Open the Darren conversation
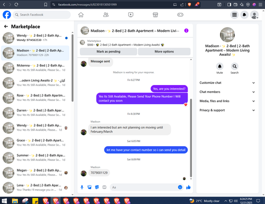Viewport: 265px width, 204px height. 36,113
